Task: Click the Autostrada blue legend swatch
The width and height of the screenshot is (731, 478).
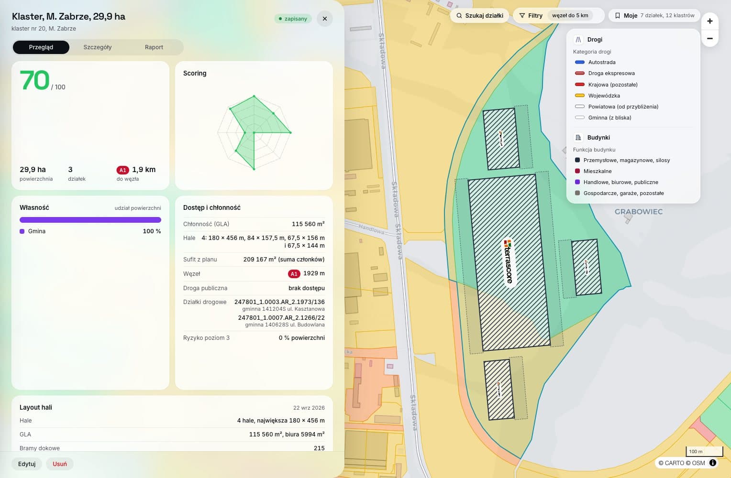Action: click(x=580, y=62)
